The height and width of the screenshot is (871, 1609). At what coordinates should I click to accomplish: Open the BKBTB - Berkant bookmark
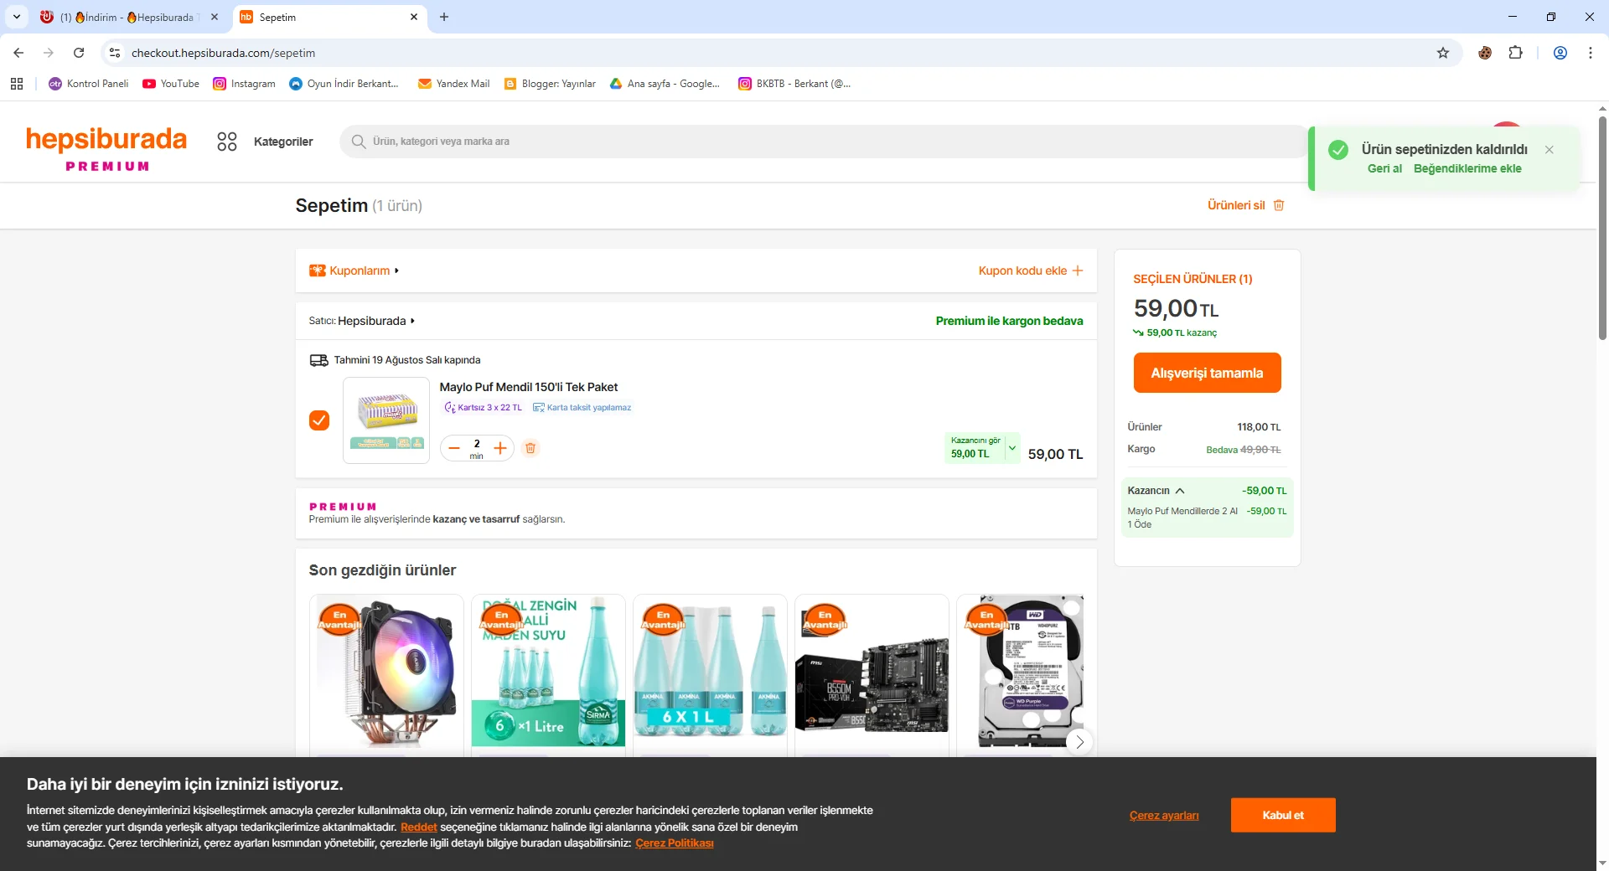pyautogui.click(x=794, y=84)
